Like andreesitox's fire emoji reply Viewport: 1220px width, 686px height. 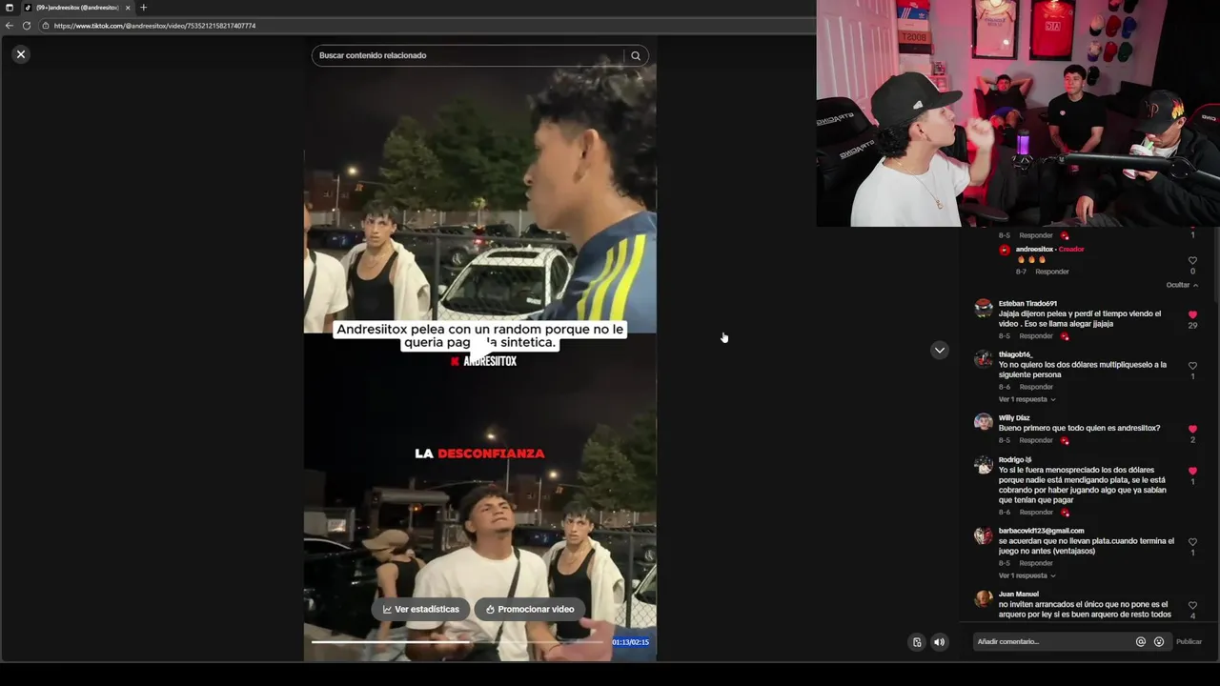pos(1192,260)
